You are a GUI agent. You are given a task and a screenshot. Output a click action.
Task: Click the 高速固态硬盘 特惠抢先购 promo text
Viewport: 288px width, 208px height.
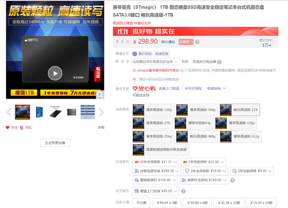132,23
